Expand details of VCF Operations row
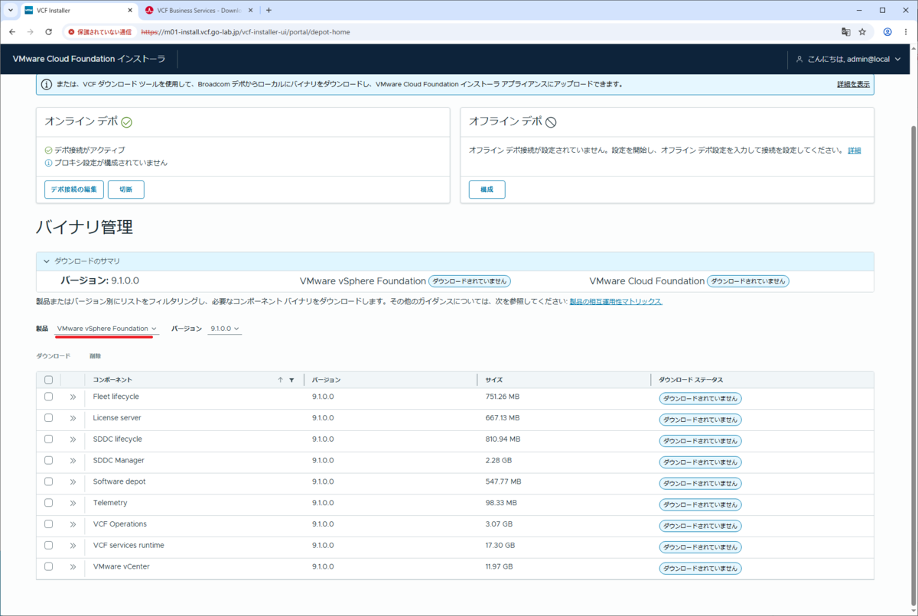 coord(73,524)
